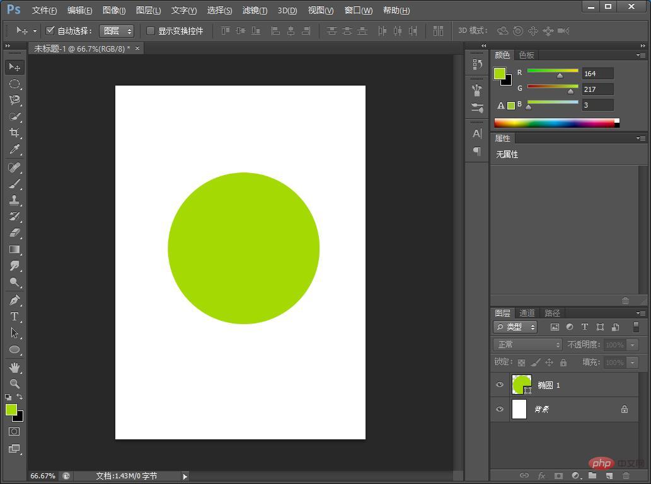
Task: Toggle type layer filter in Layers panel
Action: pos(585,327)
